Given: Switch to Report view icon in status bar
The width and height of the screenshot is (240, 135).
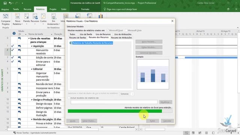Looking at the screenshot, I should pos(213,133).
